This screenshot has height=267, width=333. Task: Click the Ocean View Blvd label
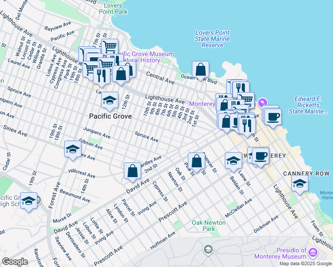[x=199, y=79]
